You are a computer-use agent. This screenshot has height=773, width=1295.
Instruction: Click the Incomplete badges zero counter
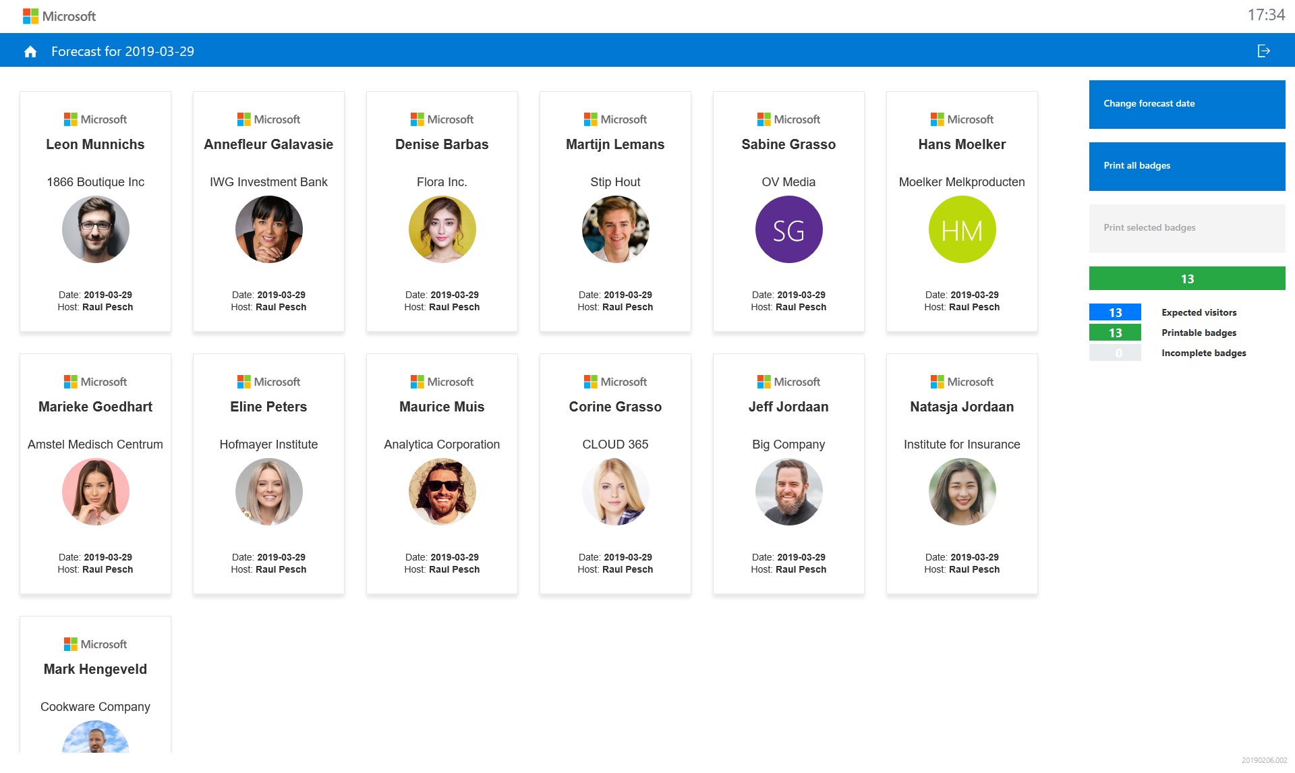[x=1115, y=353]
